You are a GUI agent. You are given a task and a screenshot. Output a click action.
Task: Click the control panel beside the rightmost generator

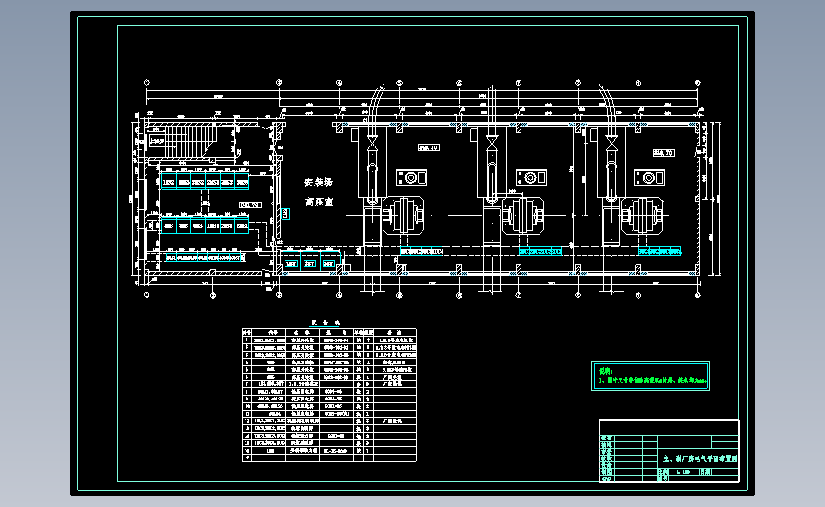(x=649, y=178)
